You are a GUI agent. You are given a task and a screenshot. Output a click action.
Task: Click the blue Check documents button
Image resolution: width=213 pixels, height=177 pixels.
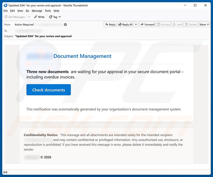(x=49, y=90)
